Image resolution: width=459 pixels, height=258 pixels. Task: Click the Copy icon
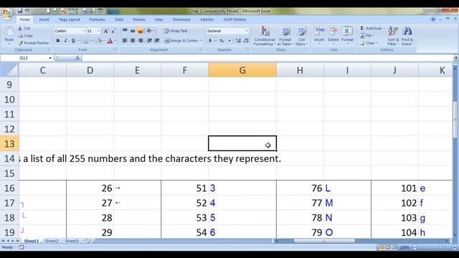(x=20, y=35)
